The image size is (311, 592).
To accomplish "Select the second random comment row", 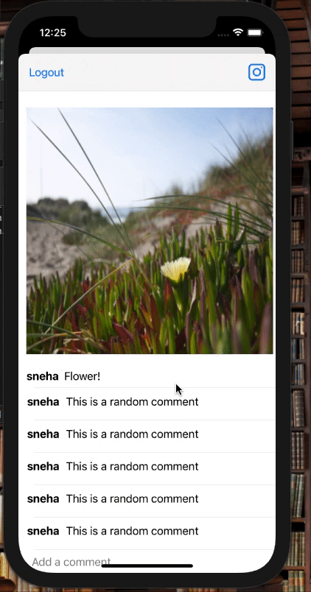I will coord(147,436).
